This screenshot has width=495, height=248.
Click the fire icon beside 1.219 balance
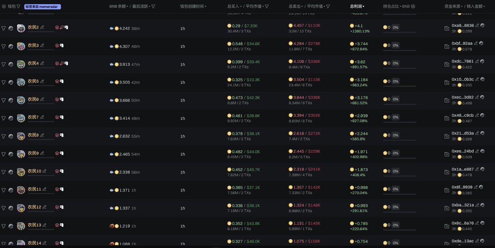click(x=111, y=226)
